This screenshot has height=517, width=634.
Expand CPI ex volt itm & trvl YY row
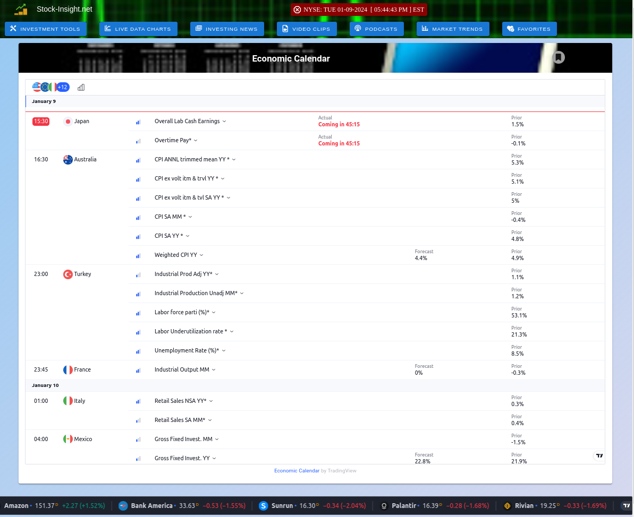(223, 178)
